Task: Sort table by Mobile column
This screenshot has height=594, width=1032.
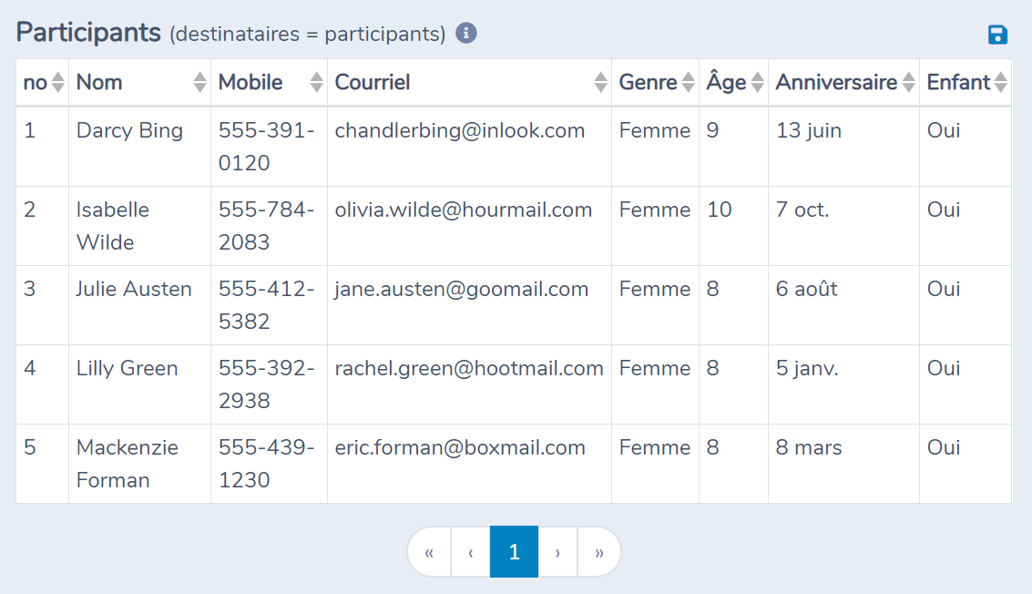Action: [270, 82]
